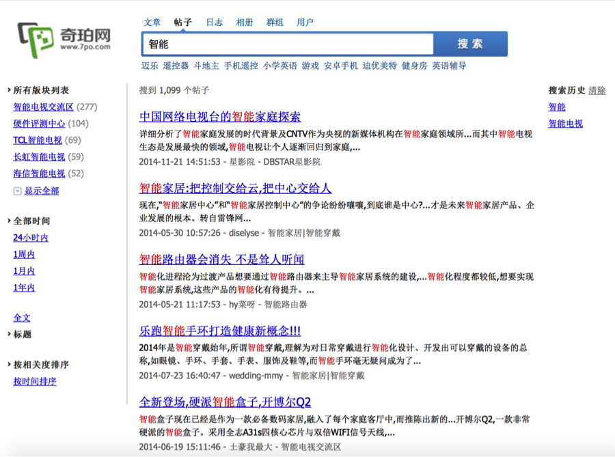Select 按相关度排序 sorting option
The height and width of the screenshot is (457, 615).
pyautogui.click(x=41, y=365)
